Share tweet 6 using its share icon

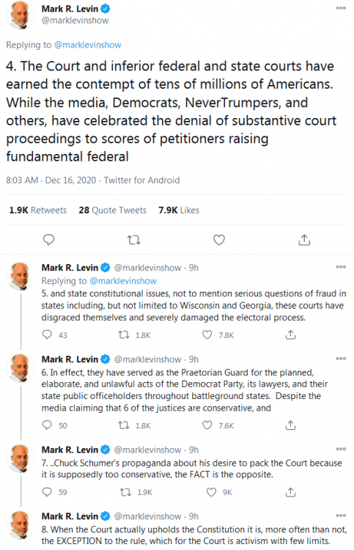[x=290, y=425]
